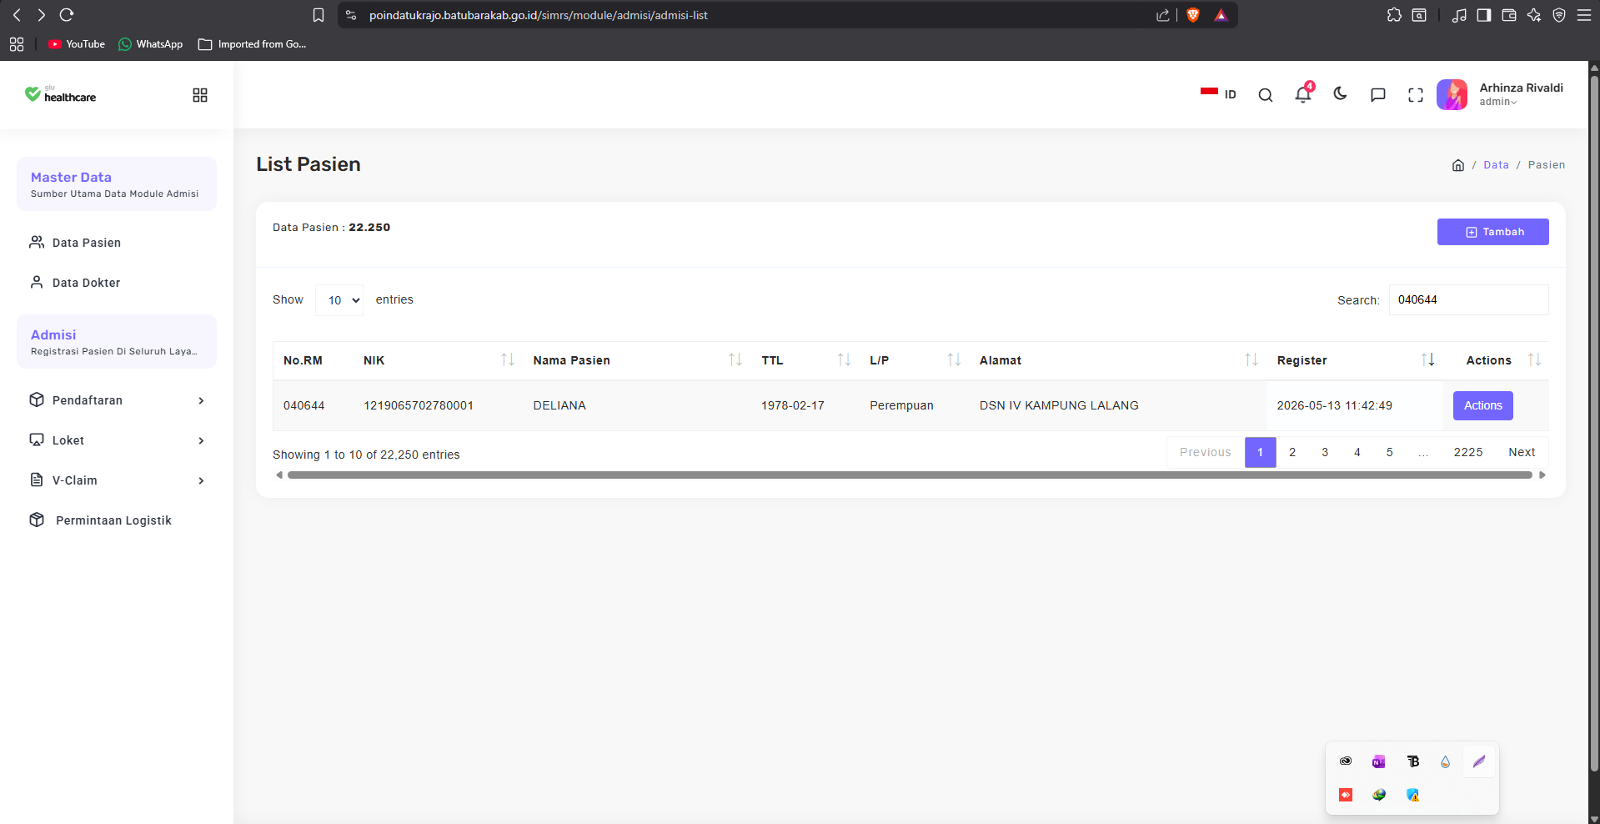Sort table by Register column
The width and height of the screenshot is (1600, 824).
coord(1355,360)
